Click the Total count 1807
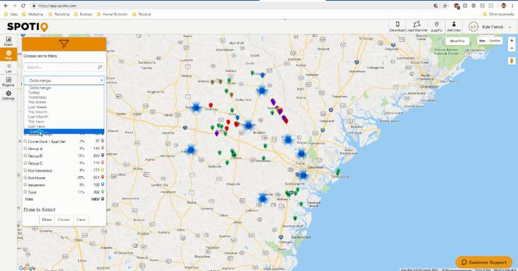The image size is (518, 271). point(95,199)
